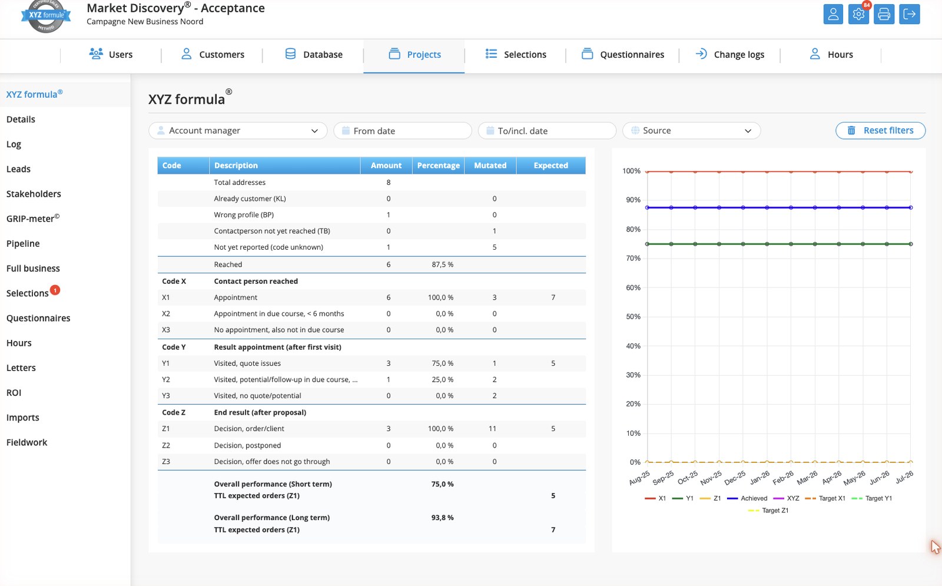Click the Percentage column header
The width and height of the screenshot is (942, 586).
439,165
